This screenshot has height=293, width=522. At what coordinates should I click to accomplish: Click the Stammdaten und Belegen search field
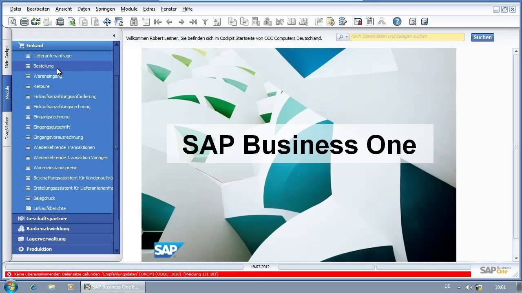tap(407, 37)
